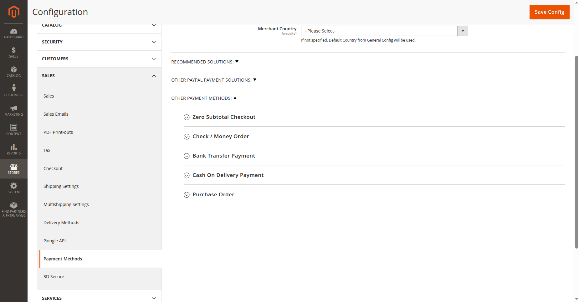
Task: Collapse Other Payment Methods group
Action: pyautogui.click(x=204, y=98)
